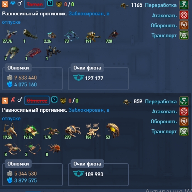Click the Recycling icon next to 1165
The width and height of the screenshot is (192, 192).
184,5
